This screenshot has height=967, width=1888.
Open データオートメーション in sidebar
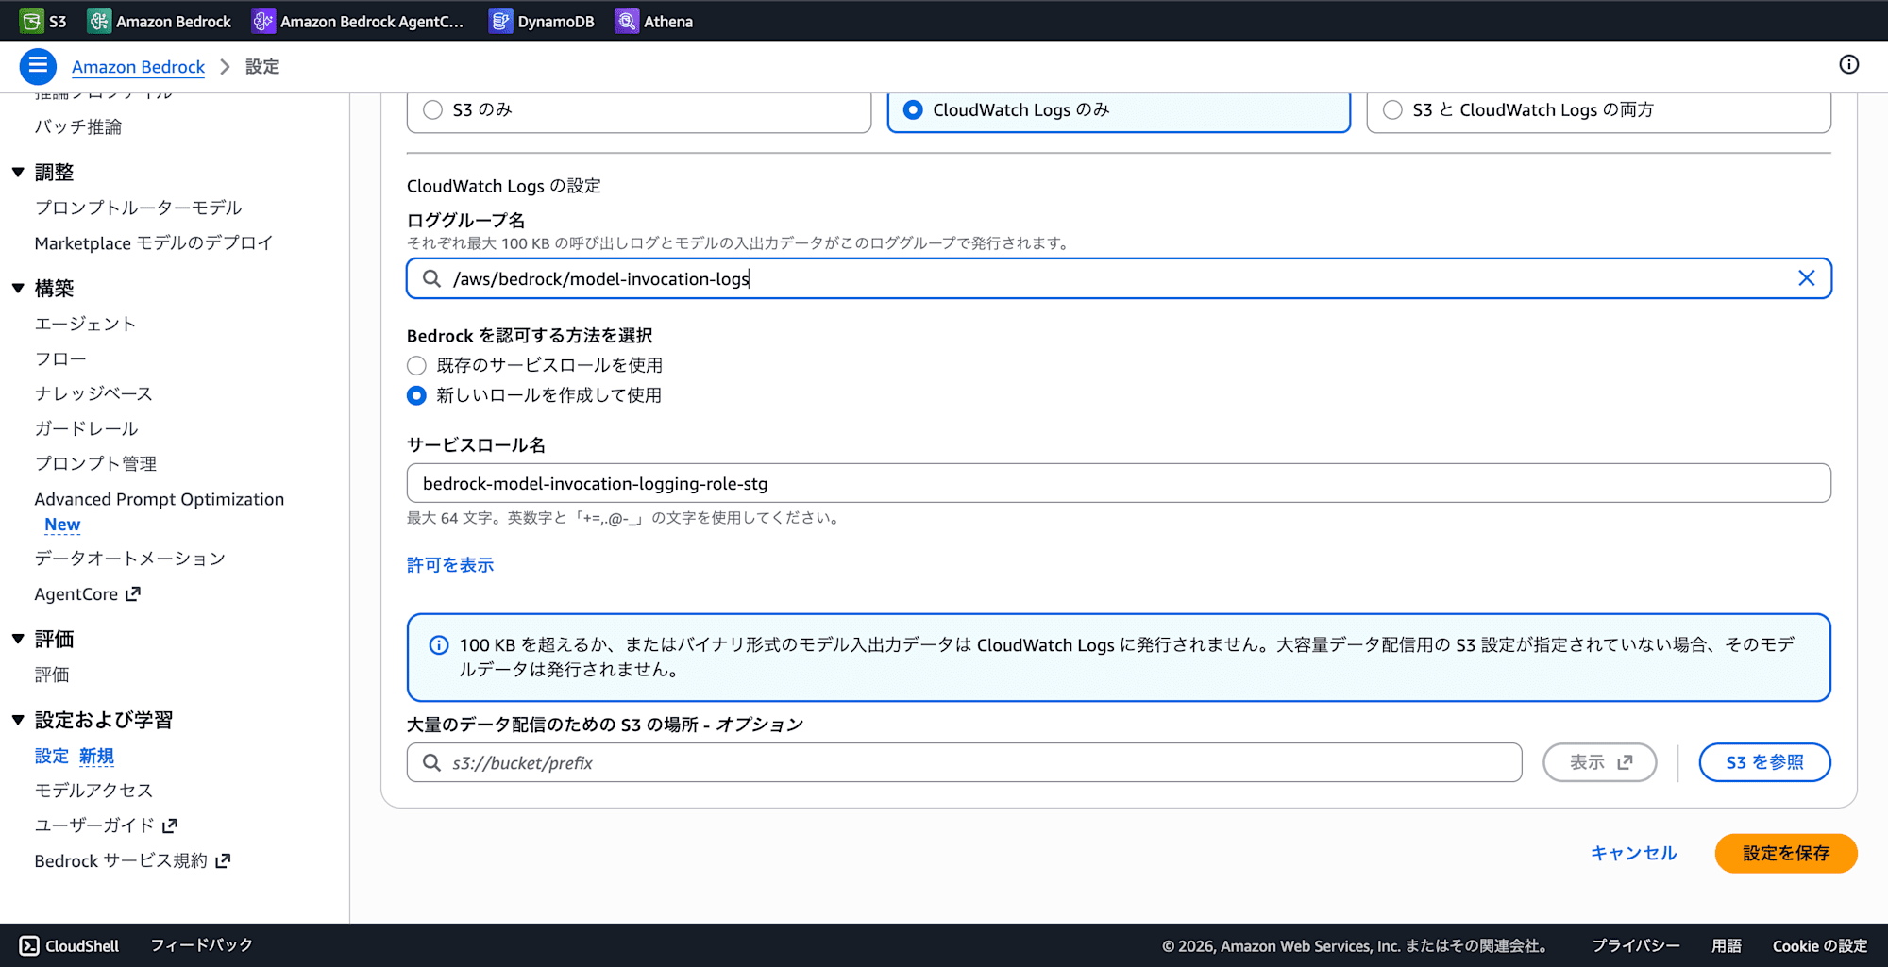(x=130, y=559)
